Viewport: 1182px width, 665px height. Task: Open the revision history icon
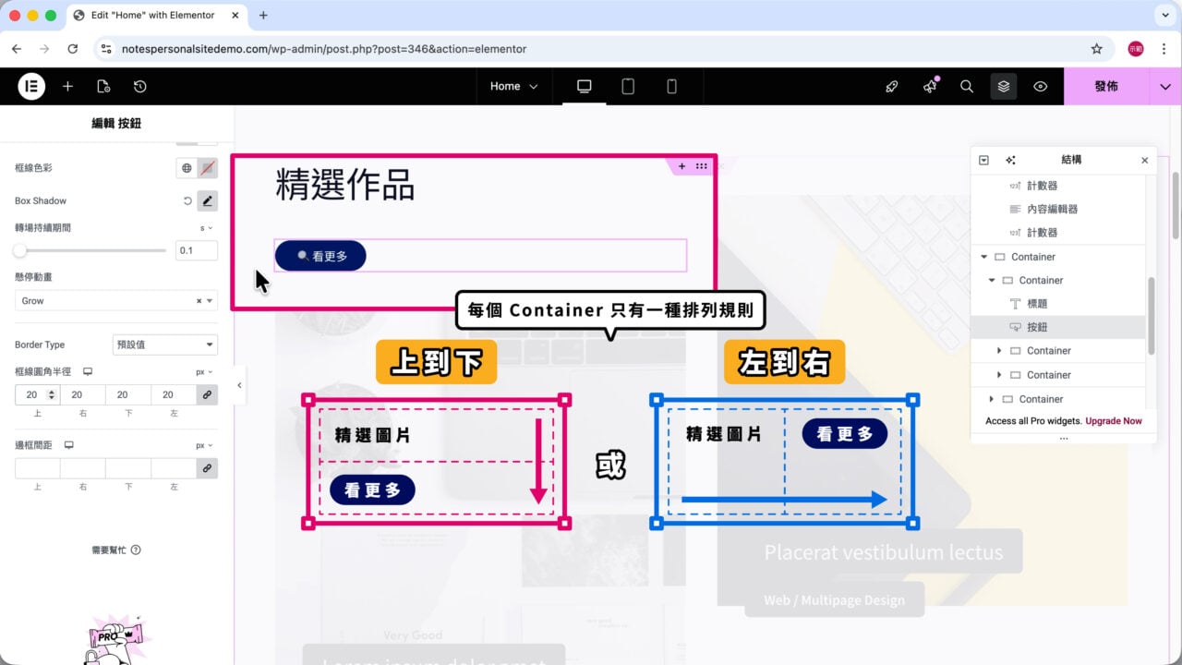point(139,86)
